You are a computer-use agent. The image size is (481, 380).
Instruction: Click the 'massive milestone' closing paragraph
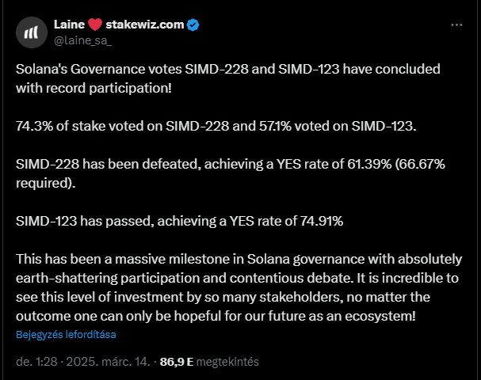click(x=239, y=287)
